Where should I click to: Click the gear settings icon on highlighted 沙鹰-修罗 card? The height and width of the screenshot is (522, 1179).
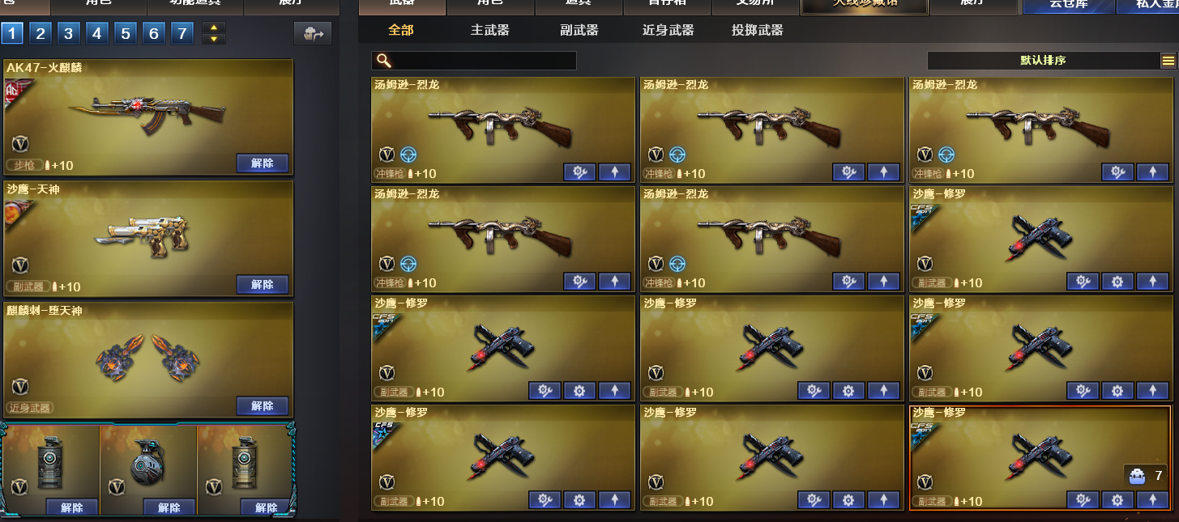coord(1117,499)
